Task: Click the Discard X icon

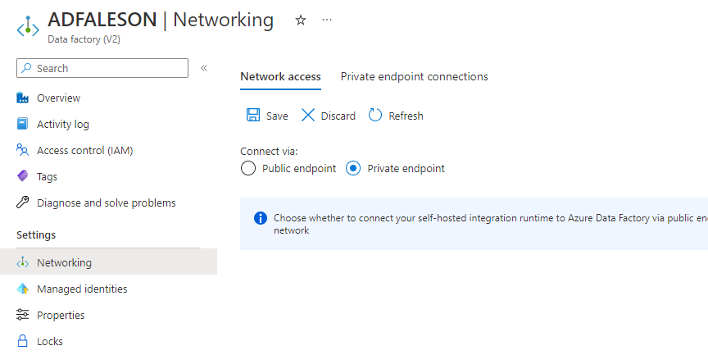Action: [x=308, y=115]
